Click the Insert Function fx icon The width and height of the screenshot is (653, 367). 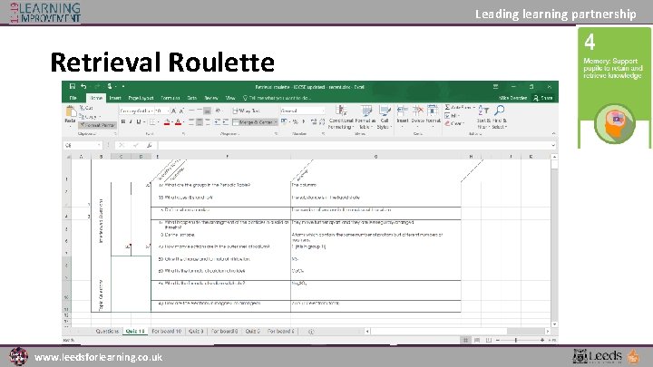coord(149,145)
